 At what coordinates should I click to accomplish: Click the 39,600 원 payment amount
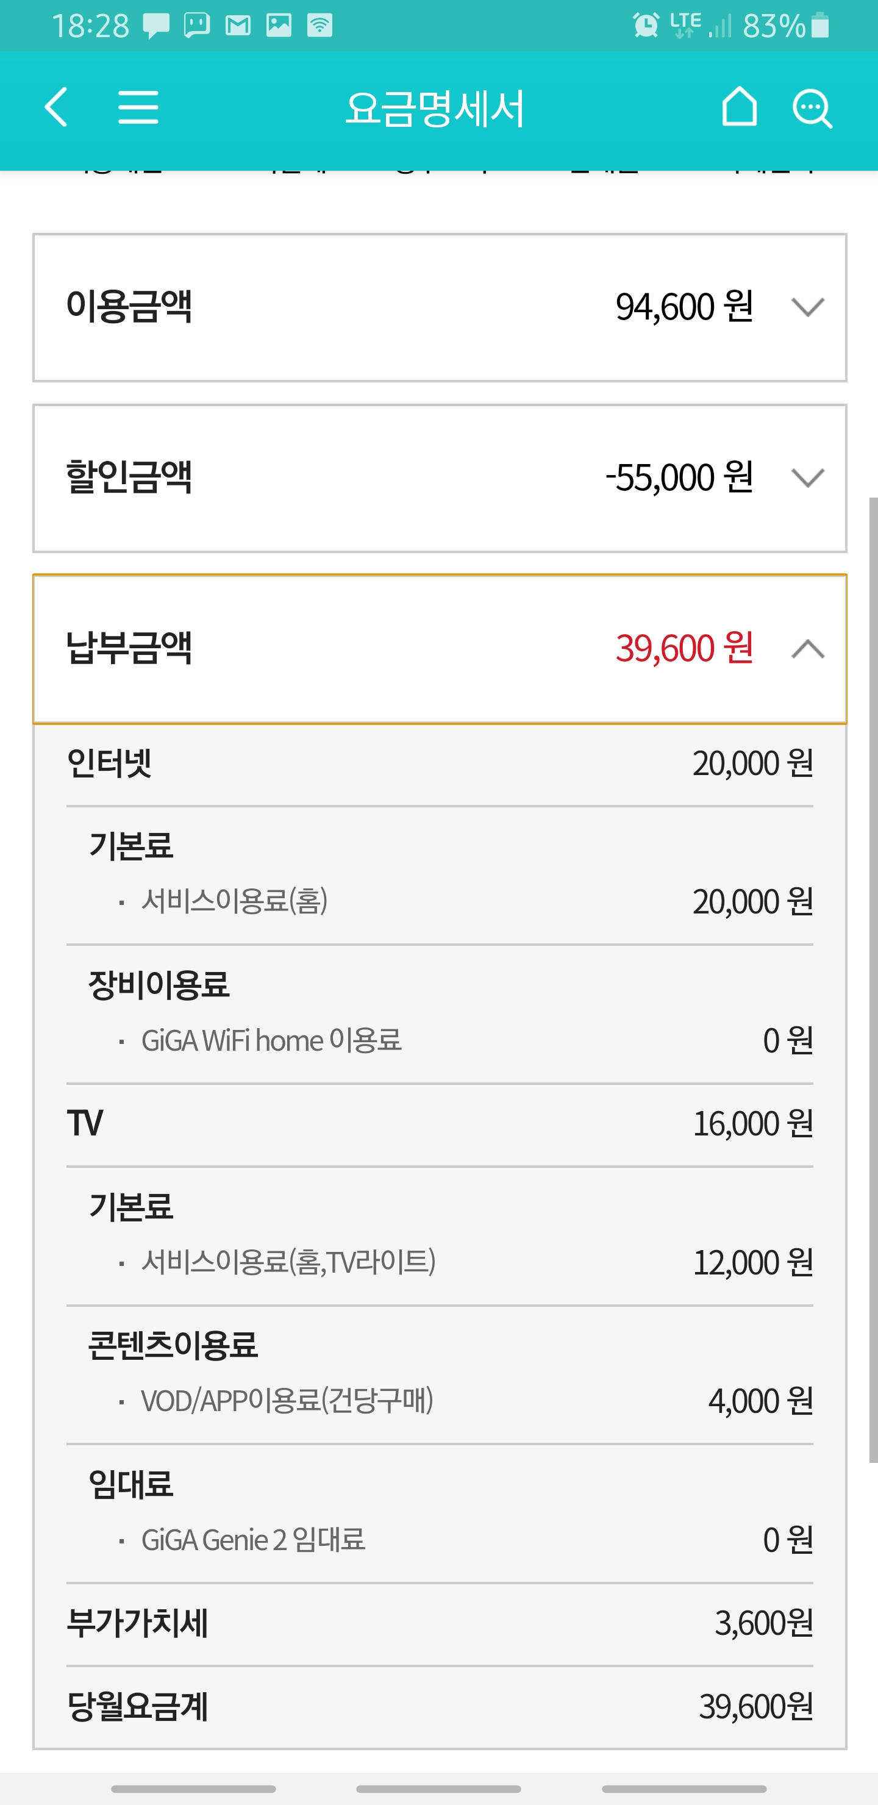684,648
